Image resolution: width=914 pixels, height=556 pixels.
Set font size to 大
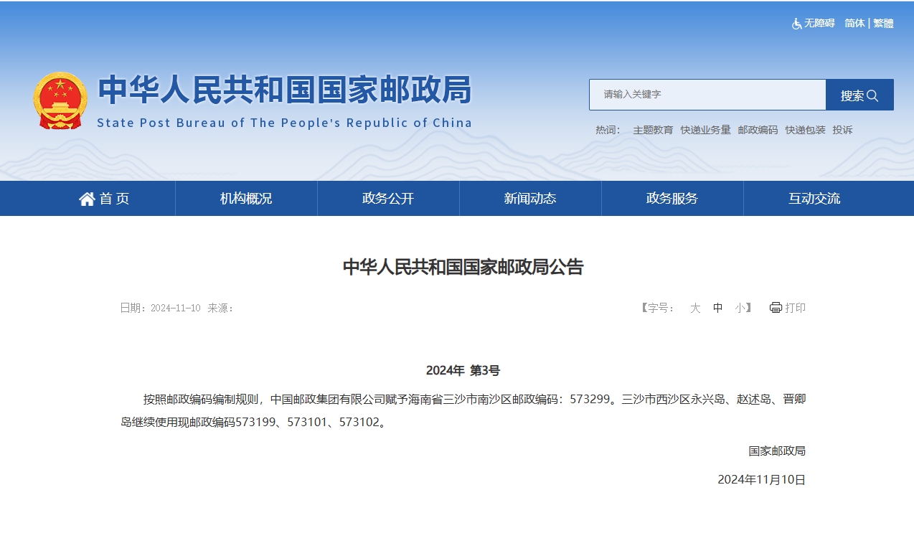pyautogui.click(x=695, y=308)
